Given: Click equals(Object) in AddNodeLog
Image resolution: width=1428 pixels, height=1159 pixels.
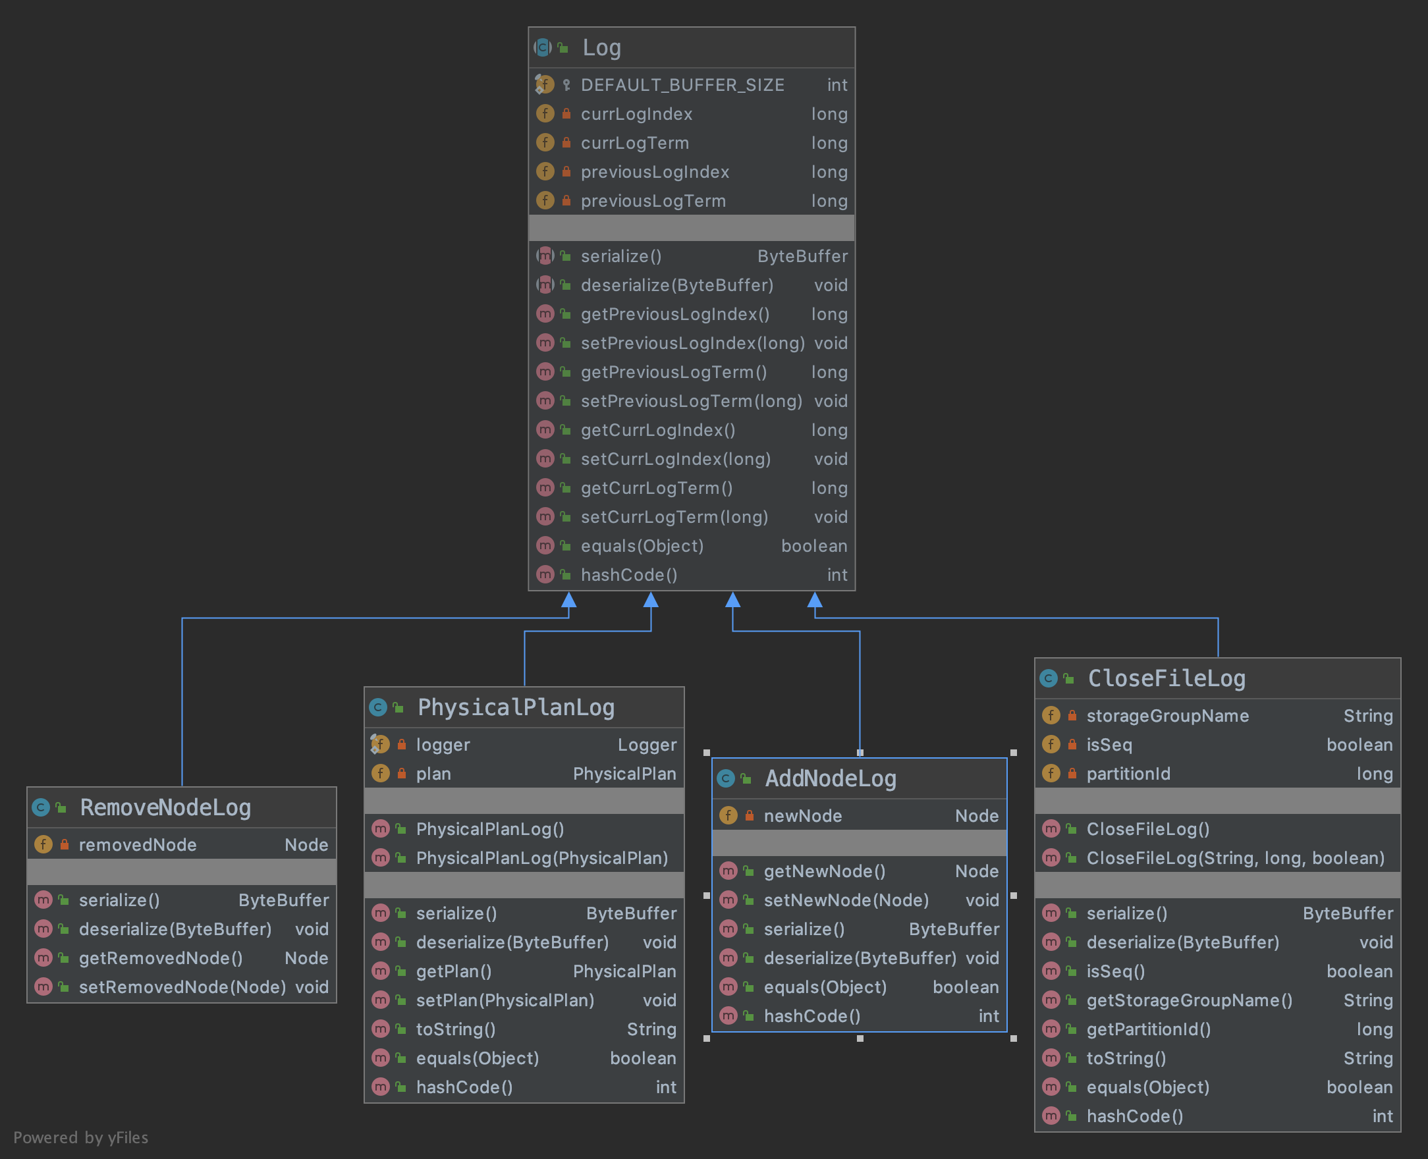Looking at the screenshot, I should coord(859,986).
